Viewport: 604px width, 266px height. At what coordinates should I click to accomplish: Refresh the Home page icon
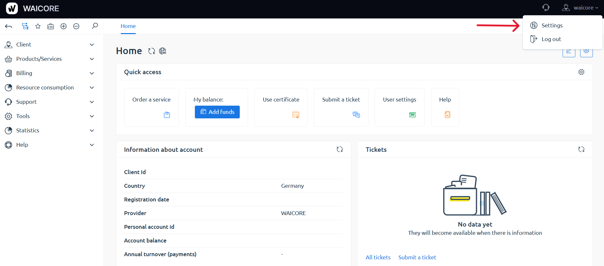pyautogui.click(x=152, y=51)
